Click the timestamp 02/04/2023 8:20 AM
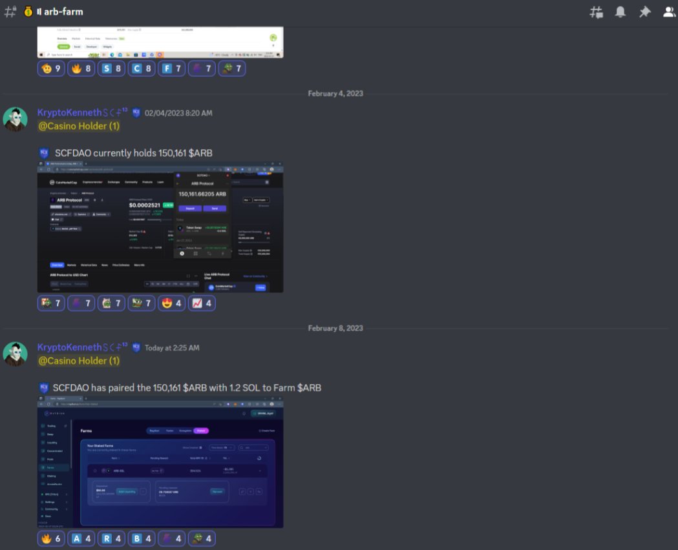Screen dimensions: 678x550 pyautogui.click(x=178, y=113)
